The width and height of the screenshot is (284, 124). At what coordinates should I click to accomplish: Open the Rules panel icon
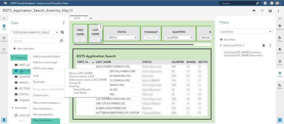pos(280,62)
